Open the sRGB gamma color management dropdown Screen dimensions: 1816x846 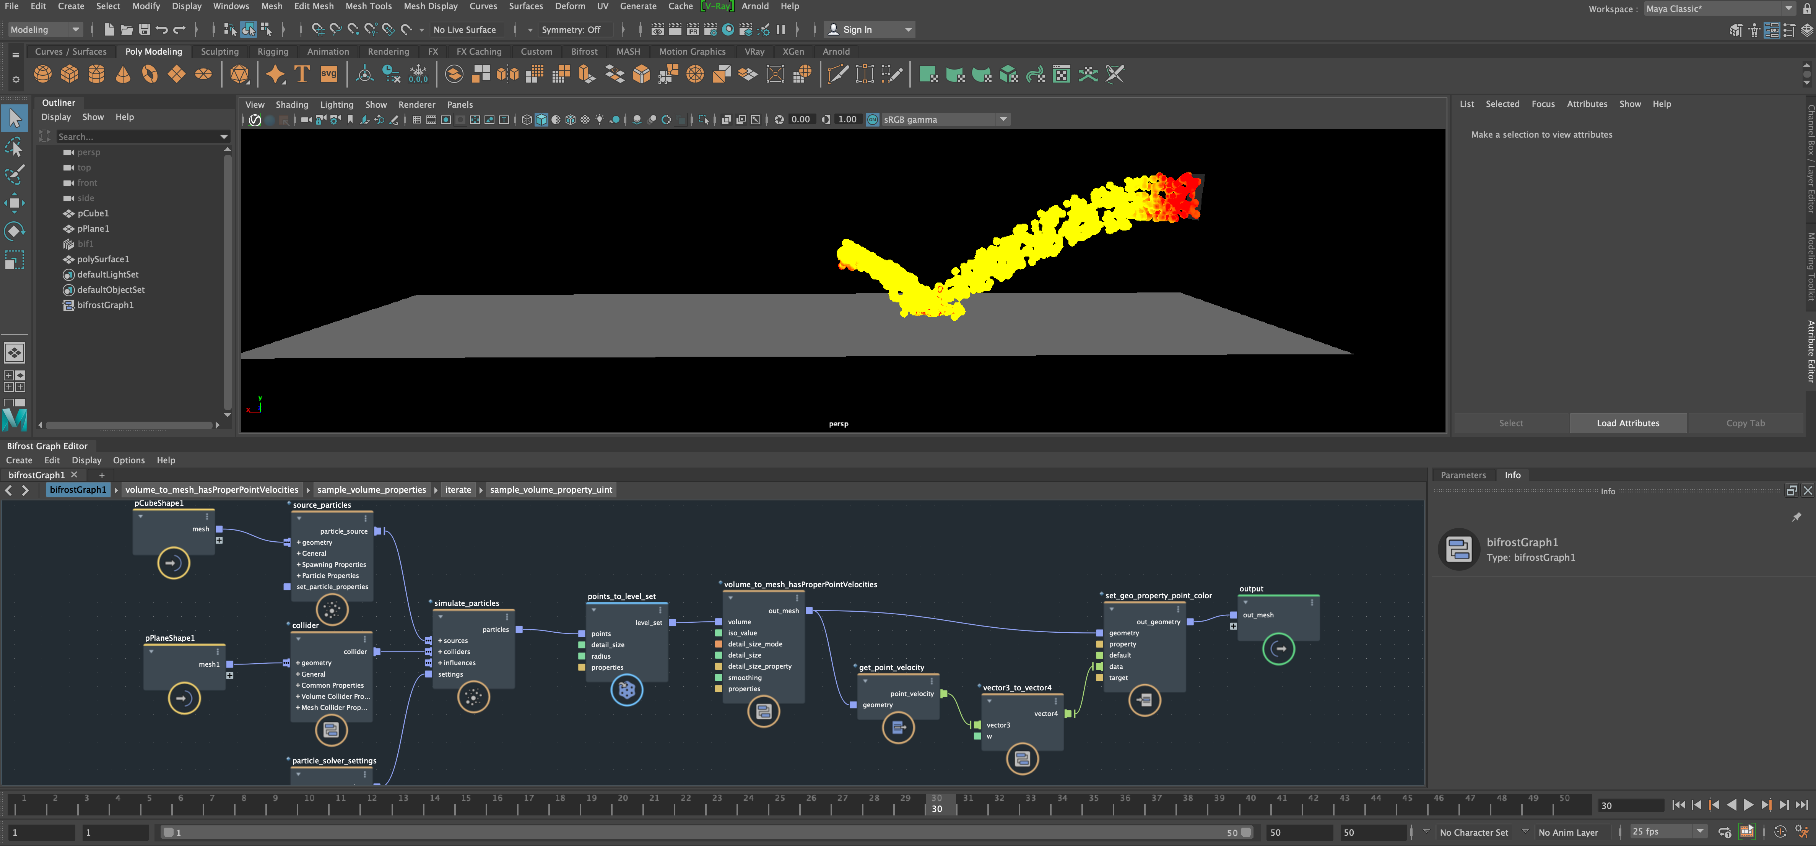(945, 119)
